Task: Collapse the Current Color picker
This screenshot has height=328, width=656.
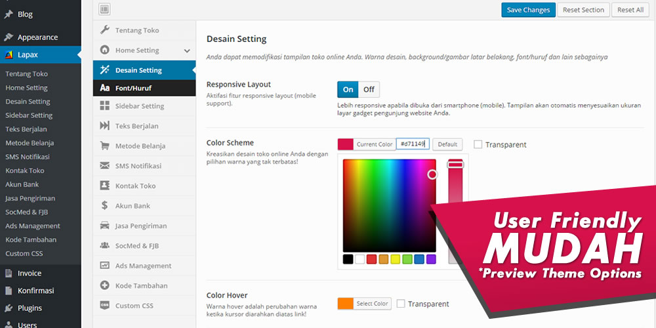Action: pyautogui.click(x=374, y=144)
